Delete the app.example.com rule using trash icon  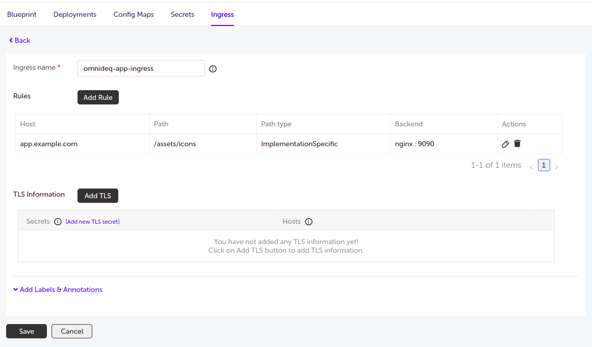pyautogui.click(x=517, y=144)
